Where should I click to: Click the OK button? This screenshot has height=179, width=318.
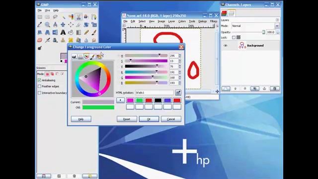click(149, 119)
